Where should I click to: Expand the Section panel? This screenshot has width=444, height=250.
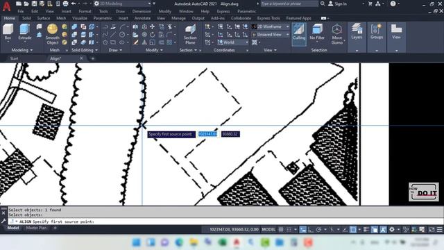tap(188, 50)
